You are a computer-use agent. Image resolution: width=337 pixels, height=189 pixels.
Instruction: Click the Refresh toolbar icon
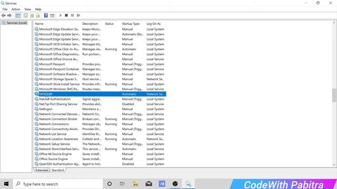pyautogui.click(x=32, y=15)
